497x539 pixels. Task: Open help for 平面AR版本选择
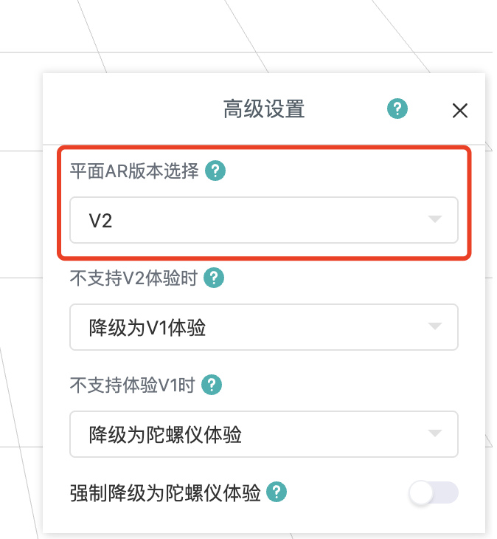tap(215, 171)
